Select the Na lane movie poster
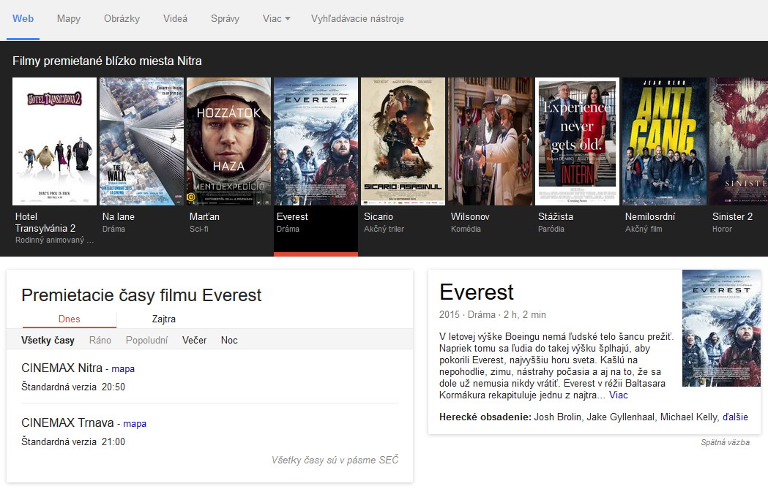This screenshot has height=489, width=768. coord(141,141)
